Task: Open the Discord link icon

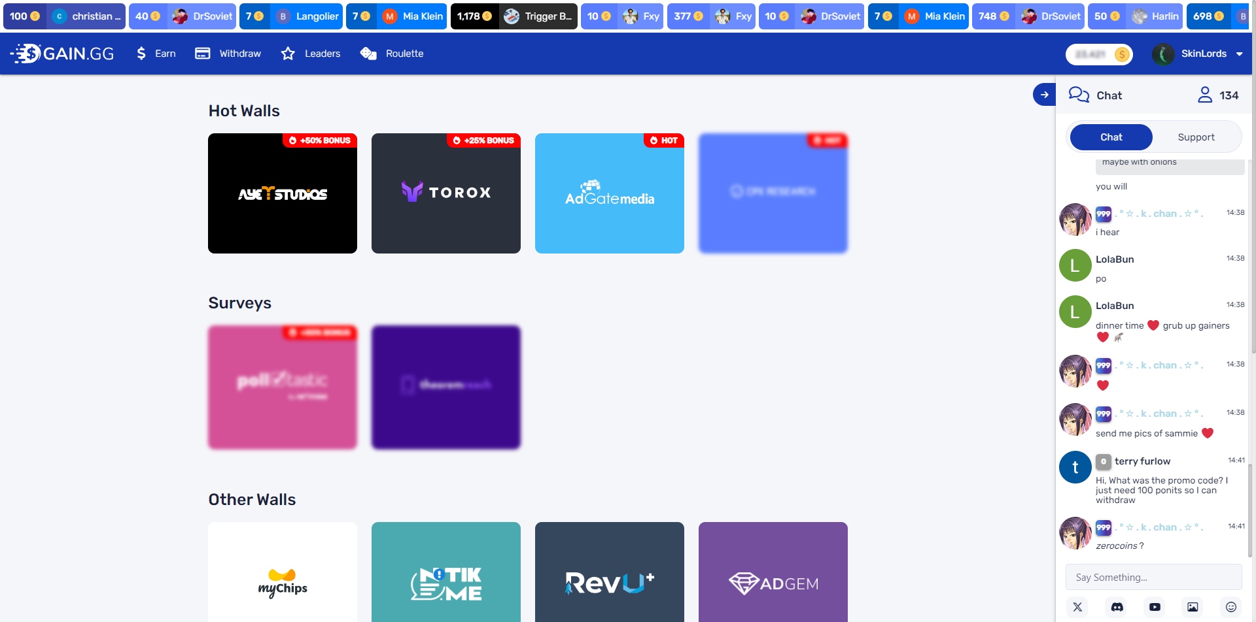Action: pos(1117,607)
